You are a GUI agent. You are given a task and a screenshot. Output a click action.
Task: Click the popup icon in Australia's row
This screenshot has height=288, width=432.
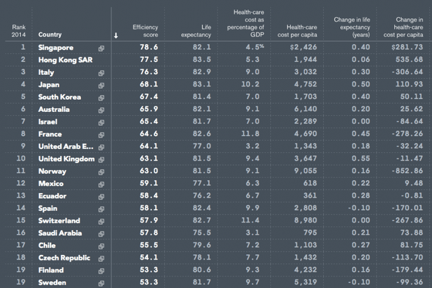tap(101, 109)
